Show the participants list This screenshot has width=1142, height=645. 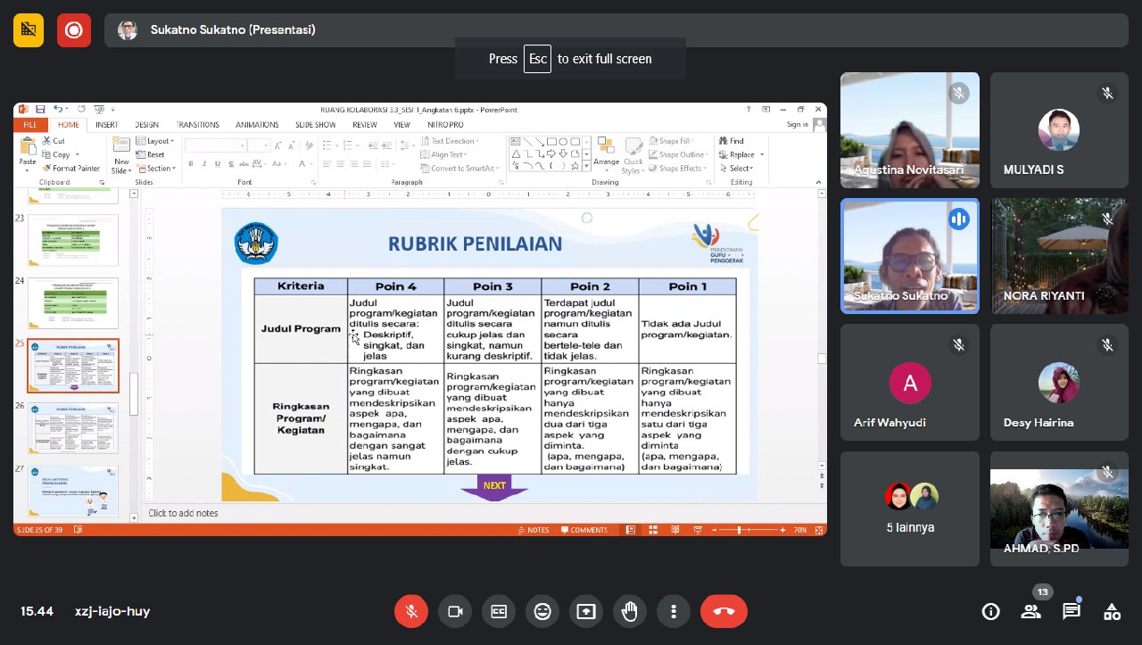pos(1030,611)
